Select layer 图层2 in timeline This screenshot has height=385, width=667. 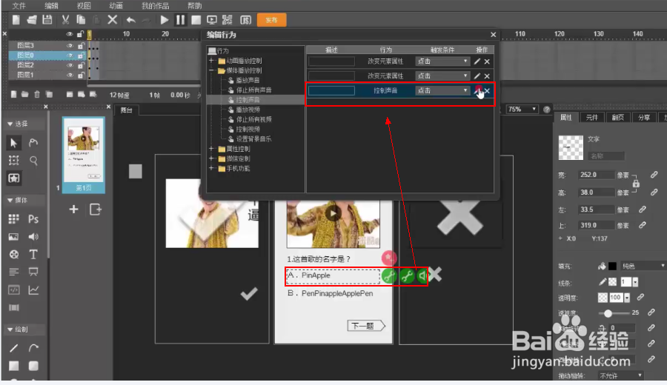pyautogui.click(x=25, y=65)
